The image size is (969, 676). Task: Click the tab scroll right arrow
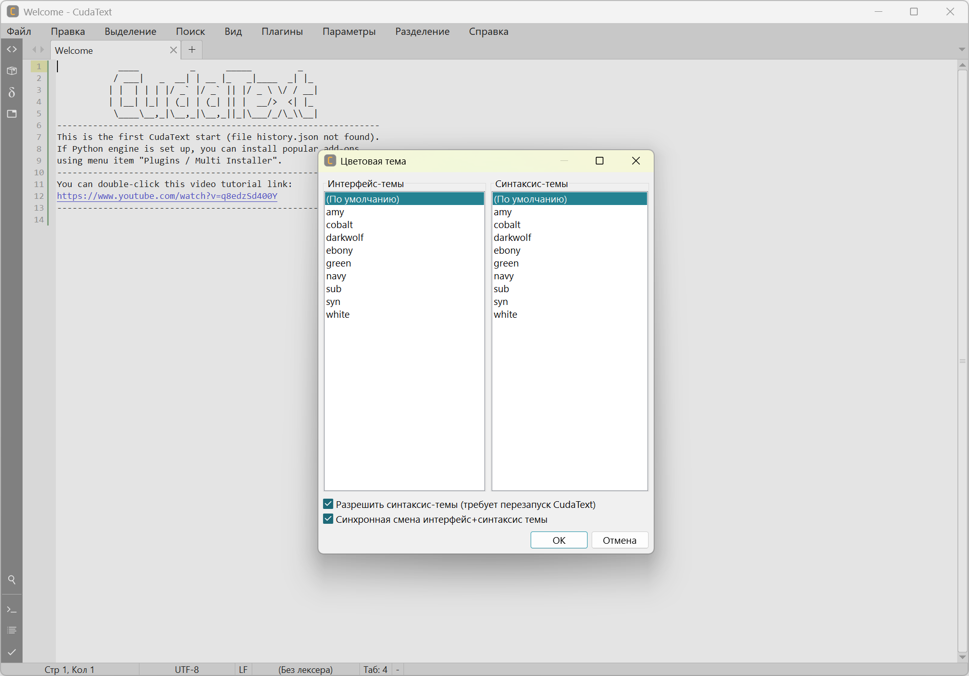click(43, 50)
